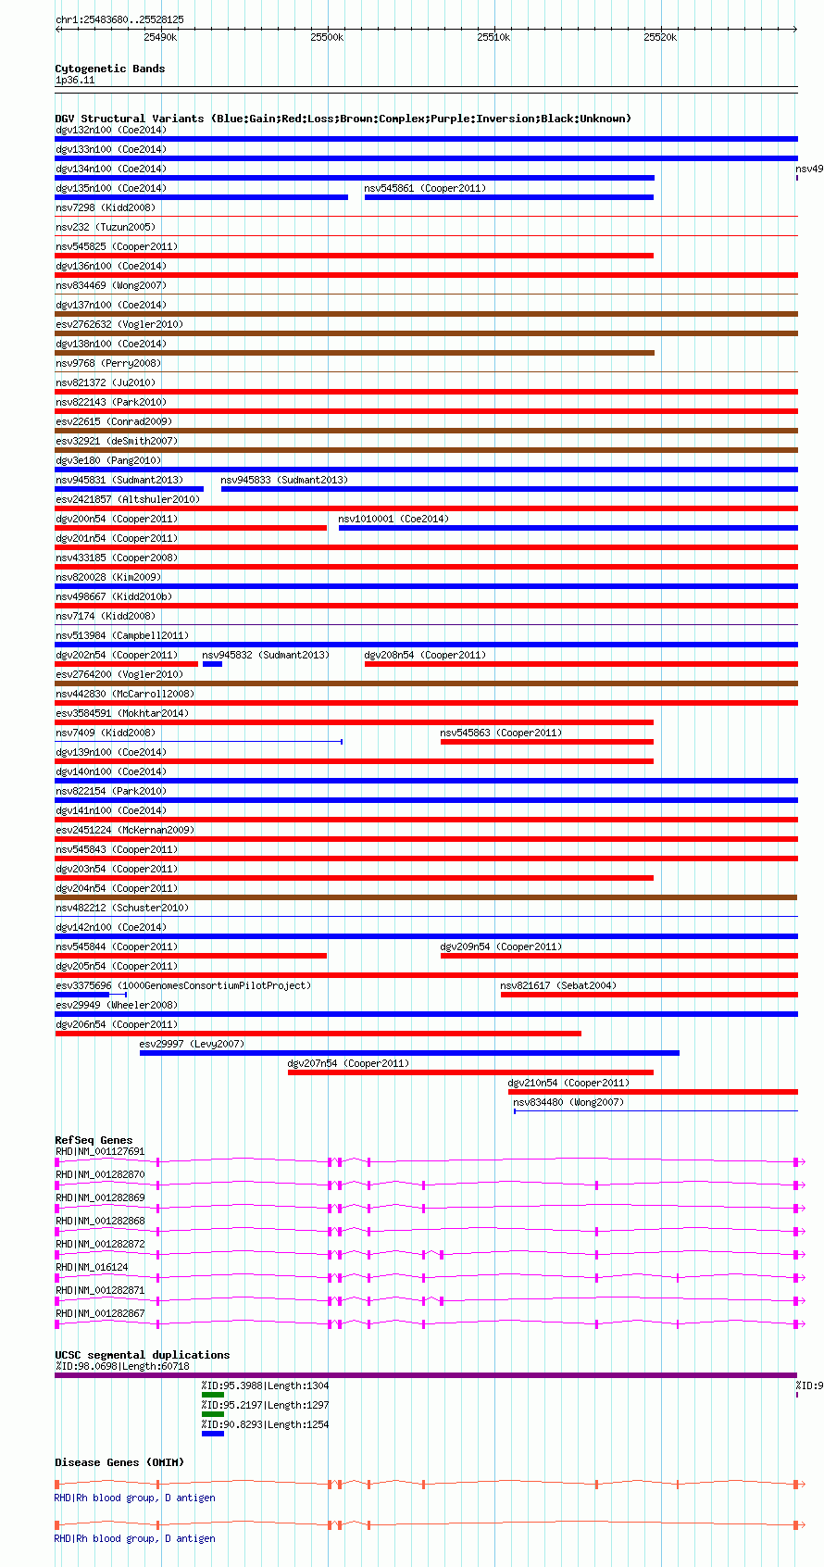Open the UCSC segmental duplications track title

143,1355
